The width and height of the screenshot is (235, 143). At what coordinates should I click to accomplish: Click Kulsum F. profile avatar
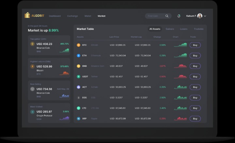pyautogui.click(x=200, y=16)
